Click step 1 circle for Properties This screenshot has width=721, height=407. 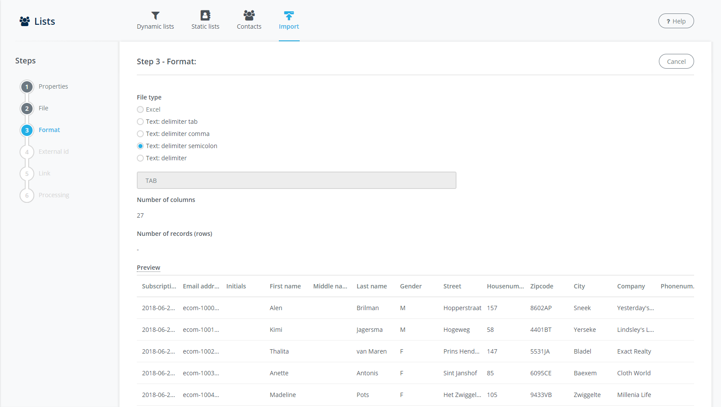tap(27, 87)
